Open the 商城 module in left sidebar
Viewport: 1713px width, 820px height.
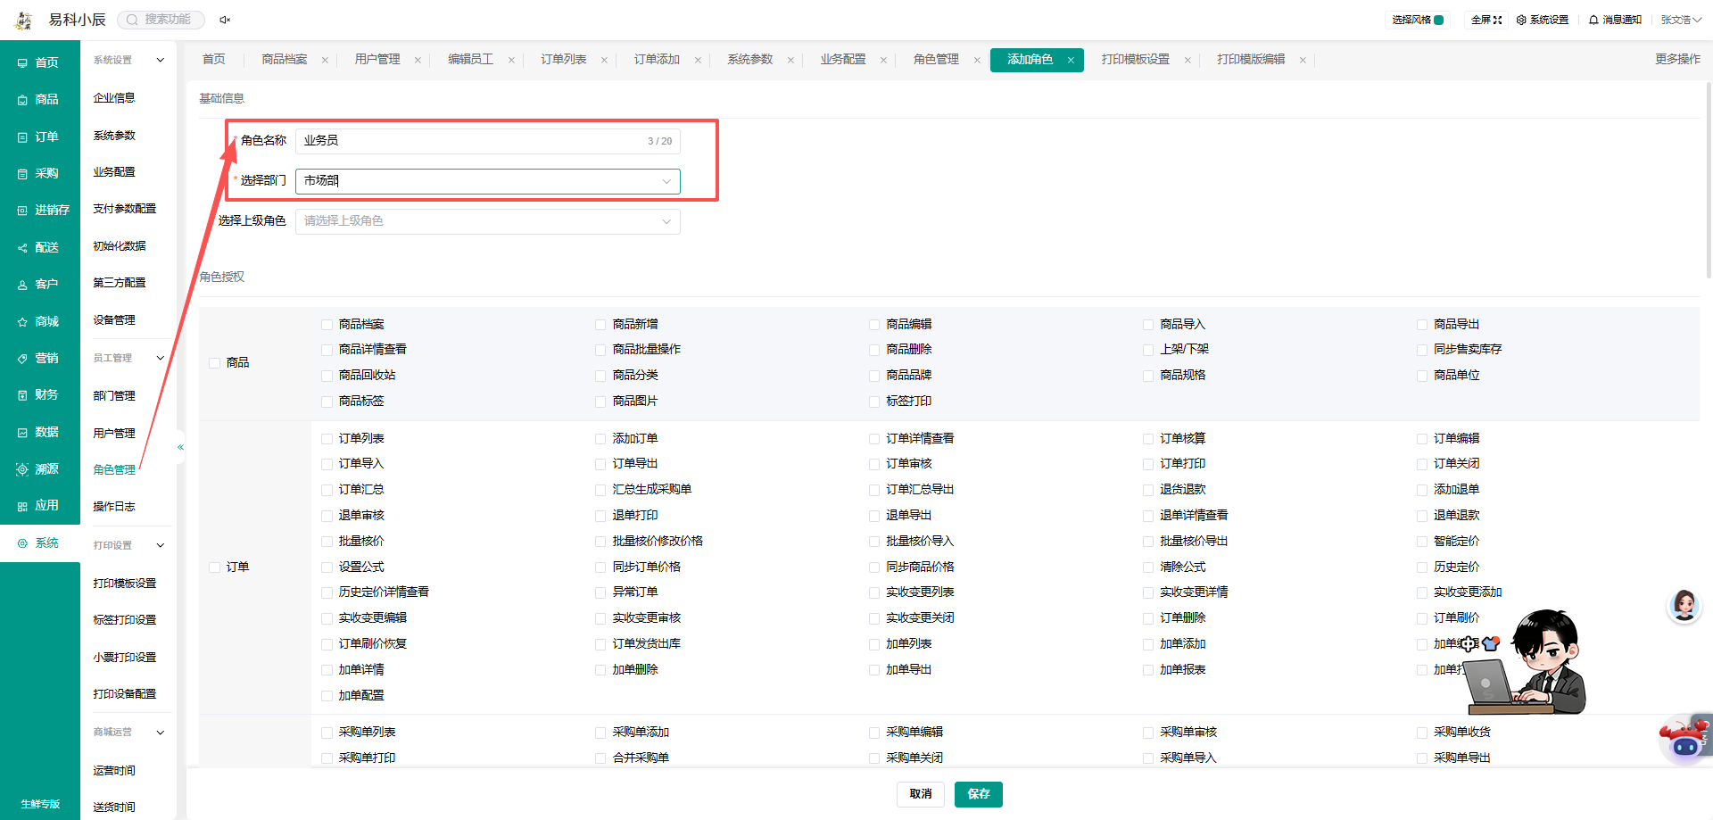coord(38,322)
